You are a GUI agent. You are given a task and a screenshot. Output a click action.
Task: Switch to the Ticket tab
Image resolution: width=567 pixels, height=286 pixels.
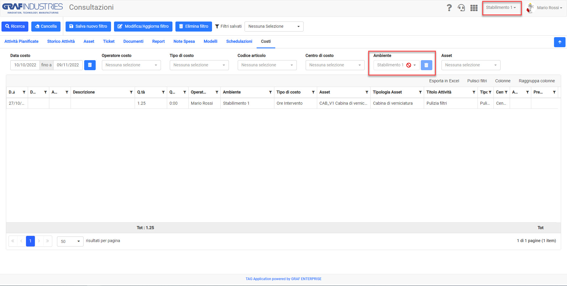109,41
